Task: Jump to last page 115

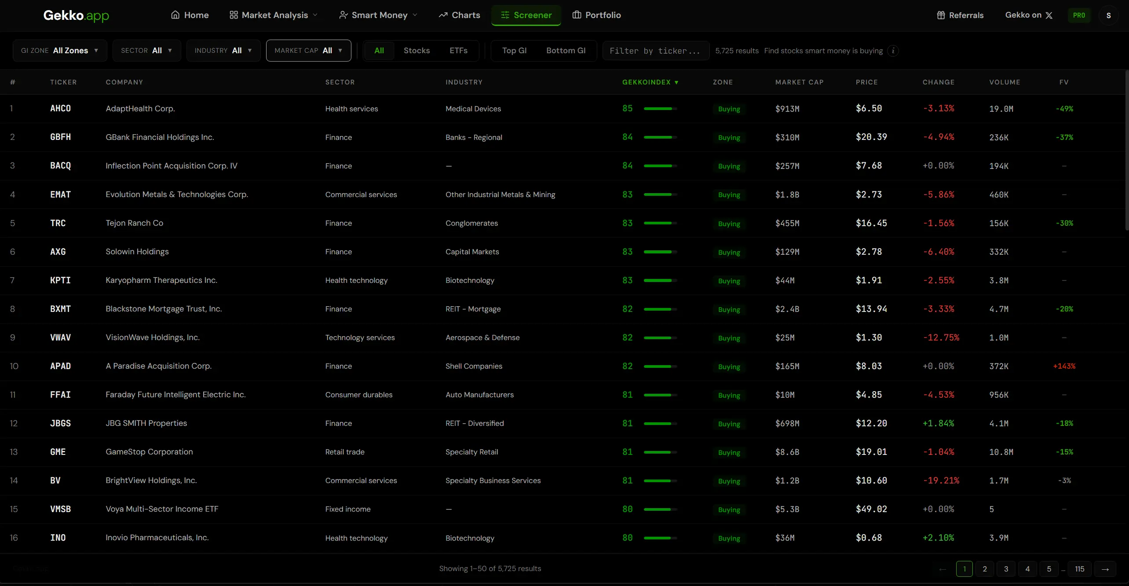Action: 1079,569
